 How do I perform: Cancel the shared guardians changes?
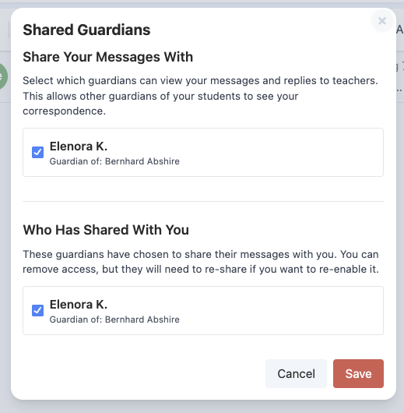296,373
